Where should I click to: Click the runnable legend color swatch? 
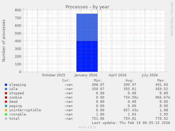(x=6, y=114)
